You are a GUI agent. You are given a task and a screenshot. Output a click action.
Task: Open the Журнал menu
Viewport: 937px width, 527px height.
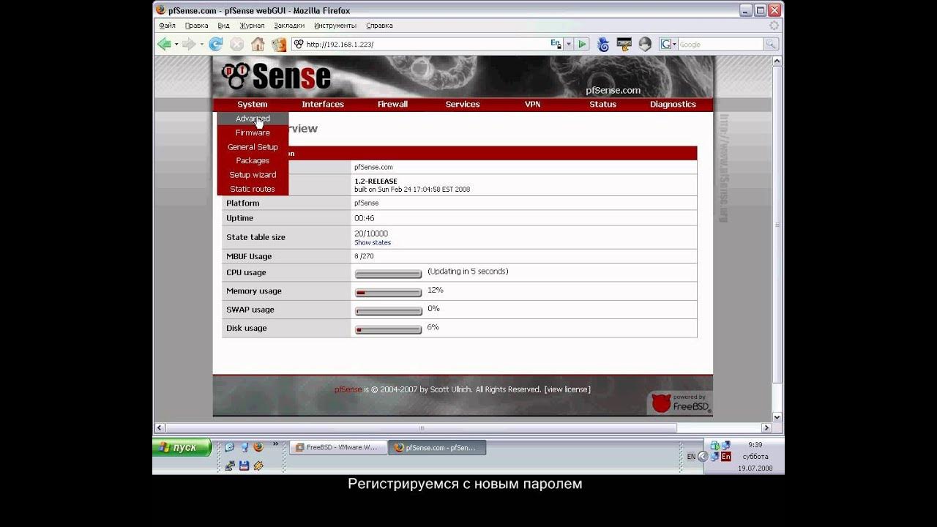pyautogui.click(x=252, y=26)
